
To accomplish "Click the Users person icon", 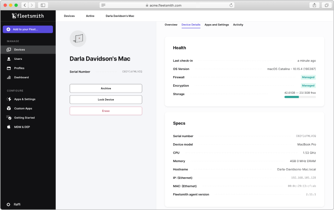I will [x=9, y=59].
